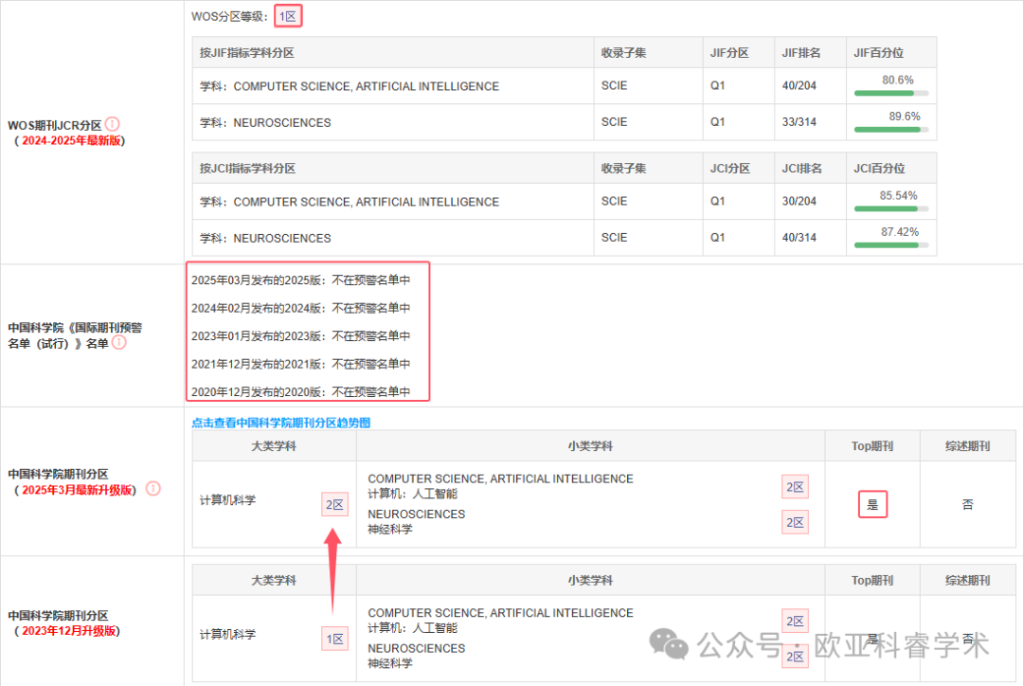This screenshot has width=1023, height=686.
Task: Click the JIF 80.6% percentile bar
Action: pyautogui.click(x=890, y=94)
